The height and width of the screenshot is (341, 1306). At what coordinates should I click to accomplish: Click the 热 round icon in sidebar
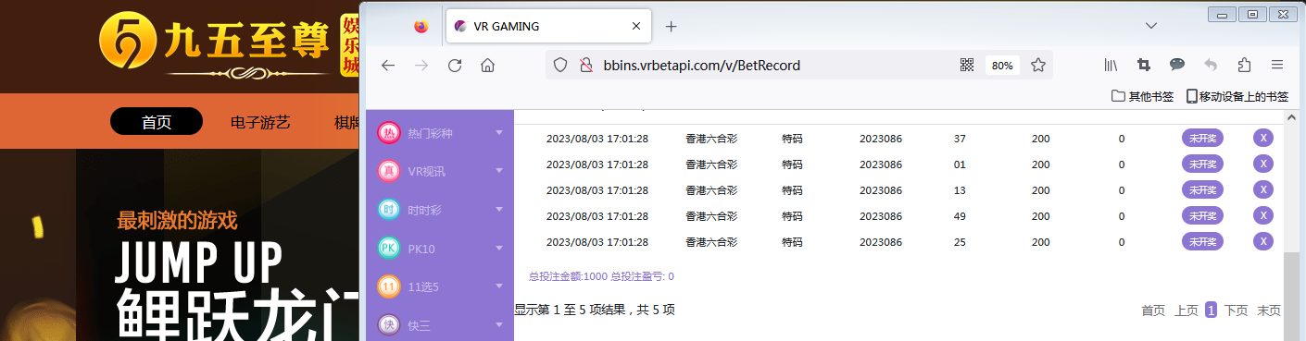pos(389,133)
